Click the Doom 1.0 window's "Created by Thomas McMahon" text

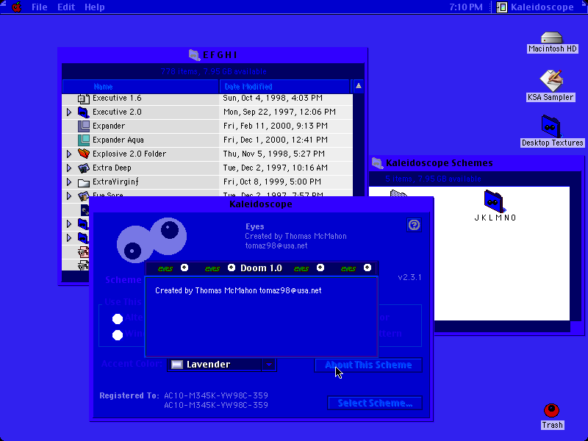point(206,290)
